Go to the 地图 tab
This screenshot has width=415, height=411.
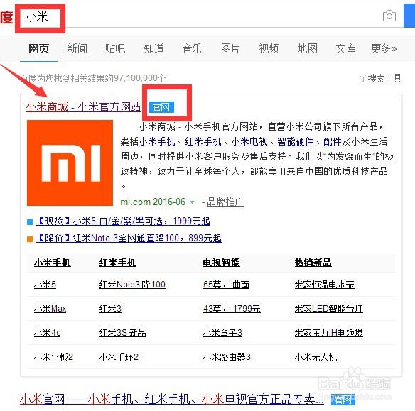pyautogui.click(x=307, y=49)
